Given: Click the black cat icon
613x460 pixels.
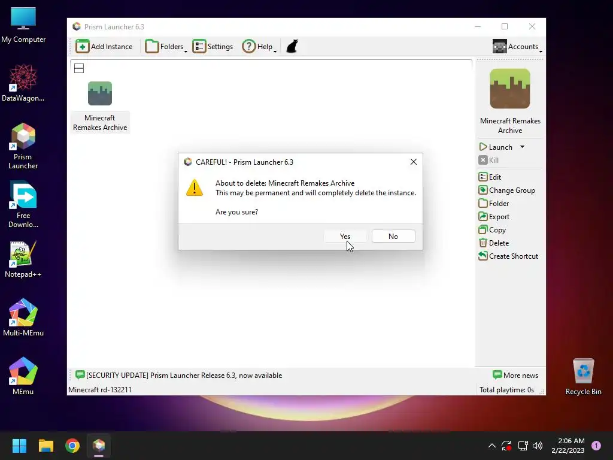Looking at the screenshot, I should (292, 46).
